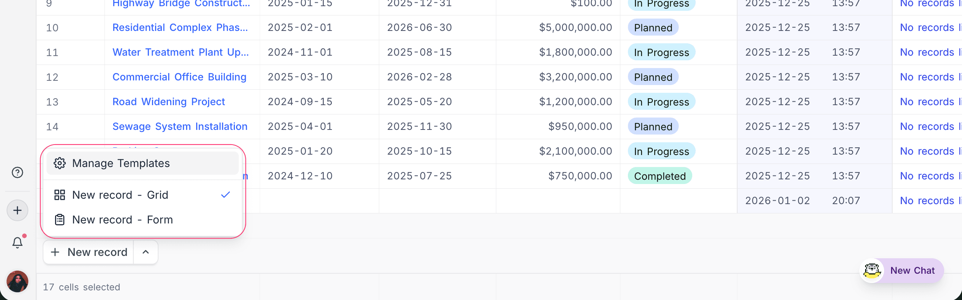The width and height of the screenshot is (962, 300).
Task: Click the plus icon on New record button
Action: click(55, 252)
